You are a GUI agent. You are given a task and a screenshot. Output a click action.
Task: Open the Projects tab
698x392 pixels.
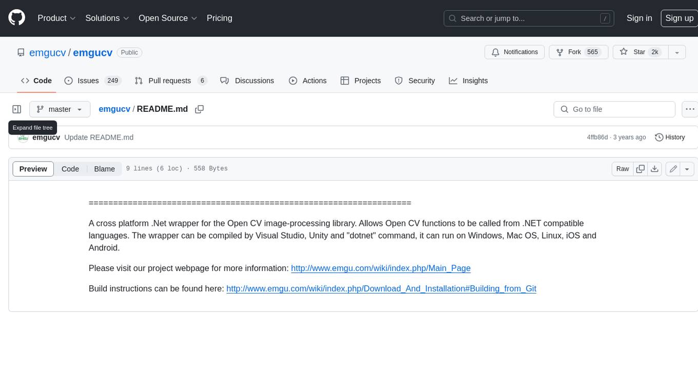[x=361, y=81]
